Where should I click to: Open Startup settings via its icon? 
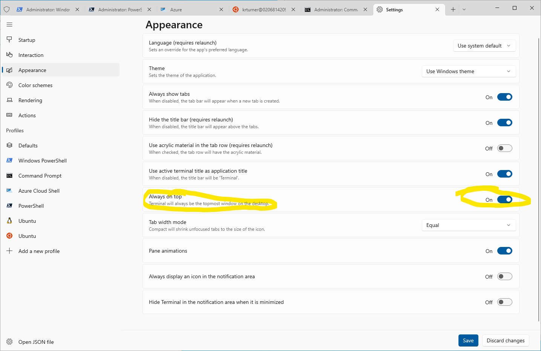(x=9, y=40)
